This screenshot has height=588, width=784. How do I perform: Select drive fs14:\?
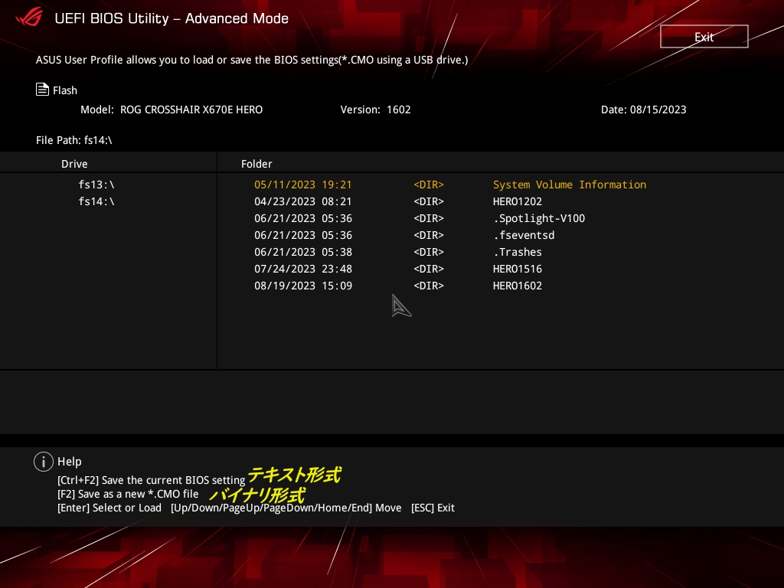(x=96, y=201)
